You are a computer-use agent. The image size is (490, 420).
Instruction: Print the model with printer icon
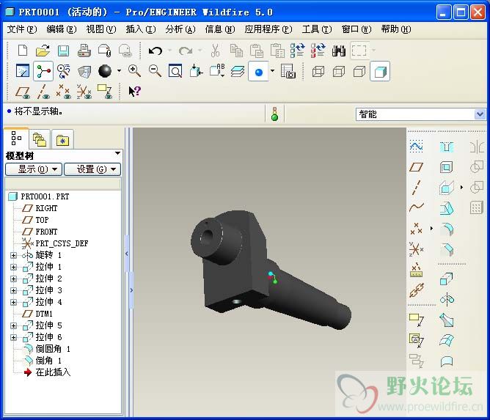[84, 51]
